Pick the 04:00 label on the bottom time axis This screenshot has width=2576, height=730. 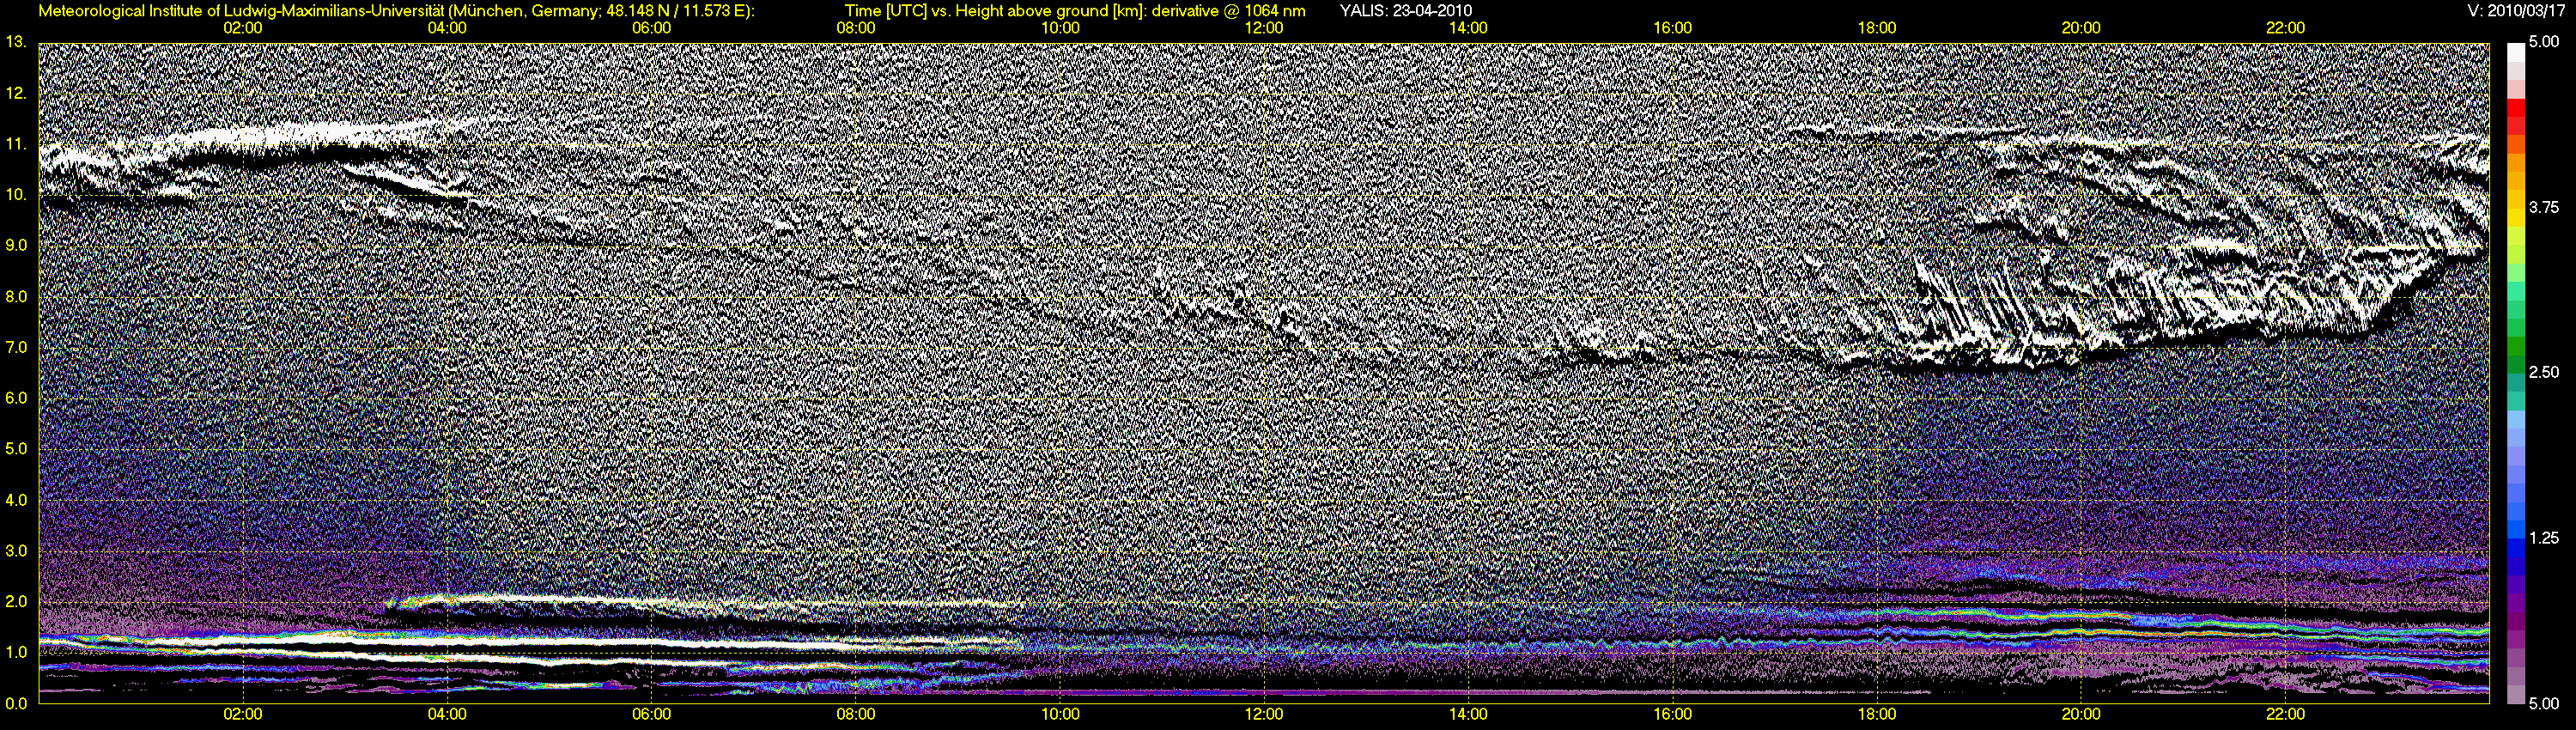447,714
